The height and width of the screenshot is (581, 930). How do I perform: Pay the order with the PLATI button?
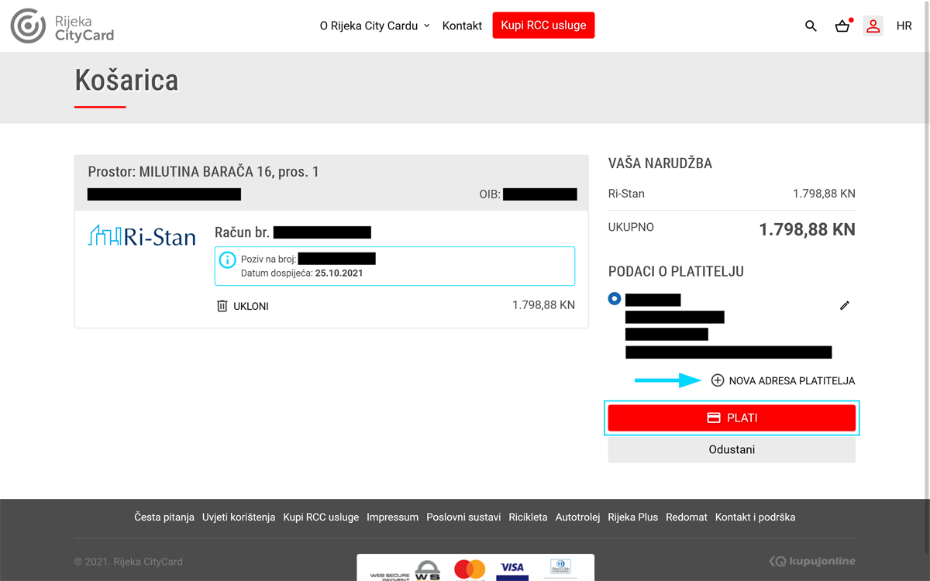[x=732, y=418]
